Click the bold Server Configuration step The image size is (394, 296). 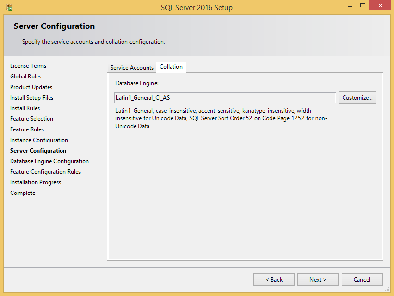38,151
